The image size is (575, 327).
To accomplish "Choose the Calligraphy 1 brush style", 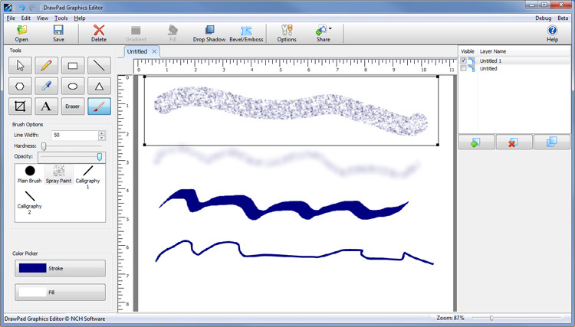I will (87, 177).
